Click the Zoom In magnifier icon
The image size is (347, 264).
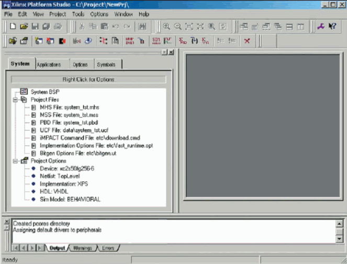[166, 26]
